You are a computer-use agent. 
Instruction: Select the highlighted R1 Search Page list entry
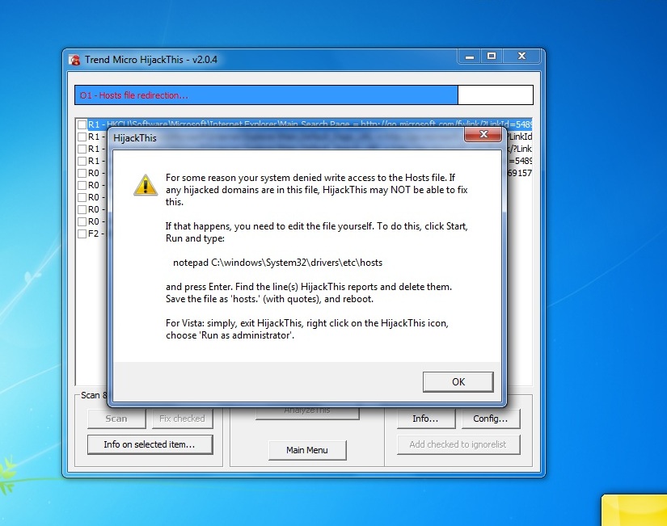click(310, 124)
